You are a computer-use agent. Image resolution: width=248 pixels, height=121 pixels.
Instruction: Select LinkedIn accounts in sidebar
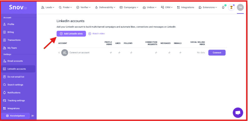click(18, 69)
